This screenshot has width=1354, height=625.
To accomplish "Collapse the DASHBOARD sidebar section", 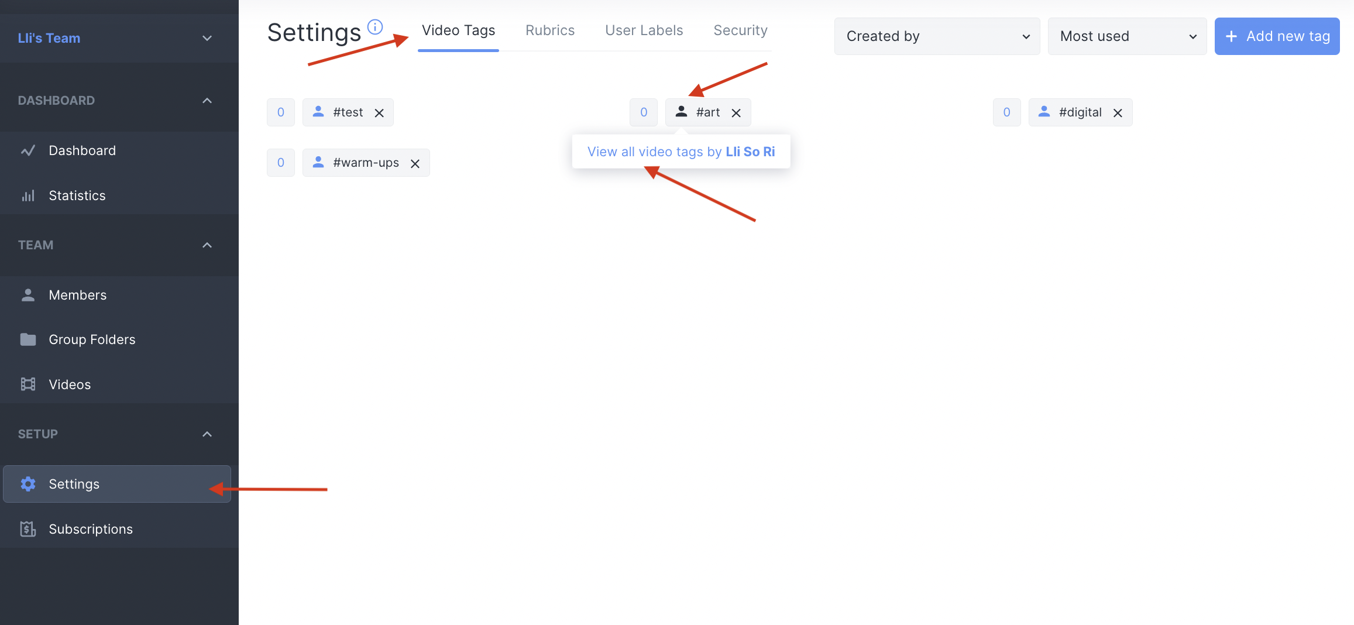I will click(x=207, y=101).
